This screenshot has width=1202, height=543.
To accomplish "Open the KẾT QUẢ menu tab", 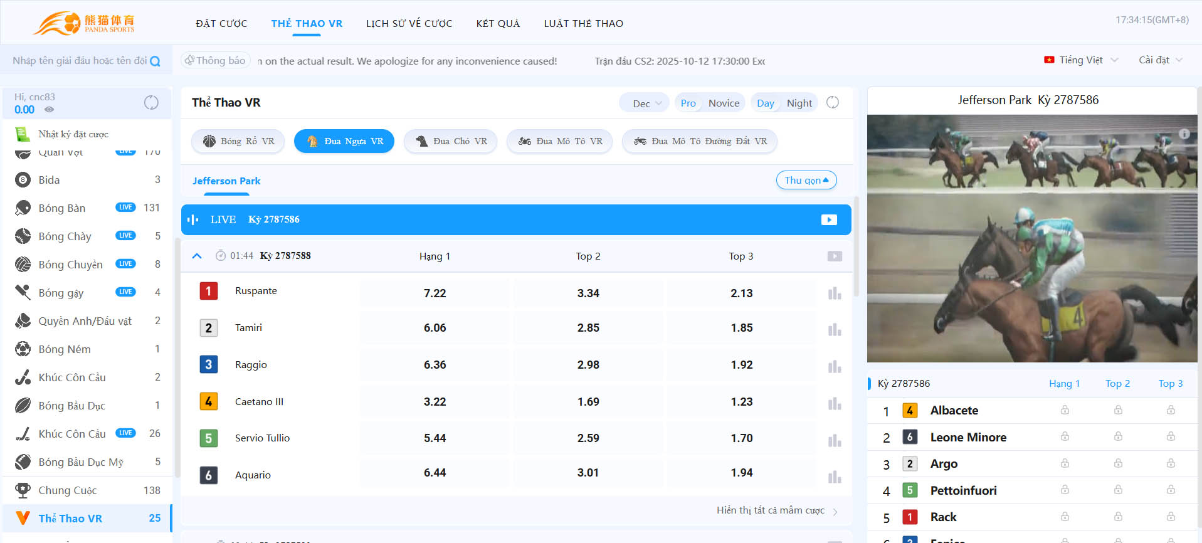I will pos(498,24).
